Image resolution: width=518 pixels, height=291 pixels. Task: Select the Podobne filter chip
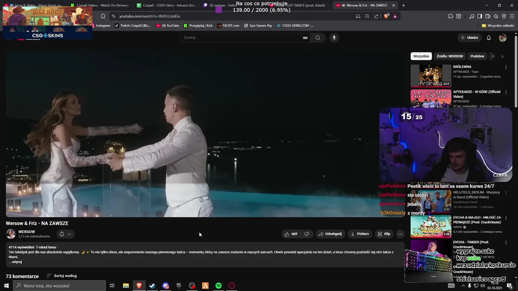[x=478, y=57]
